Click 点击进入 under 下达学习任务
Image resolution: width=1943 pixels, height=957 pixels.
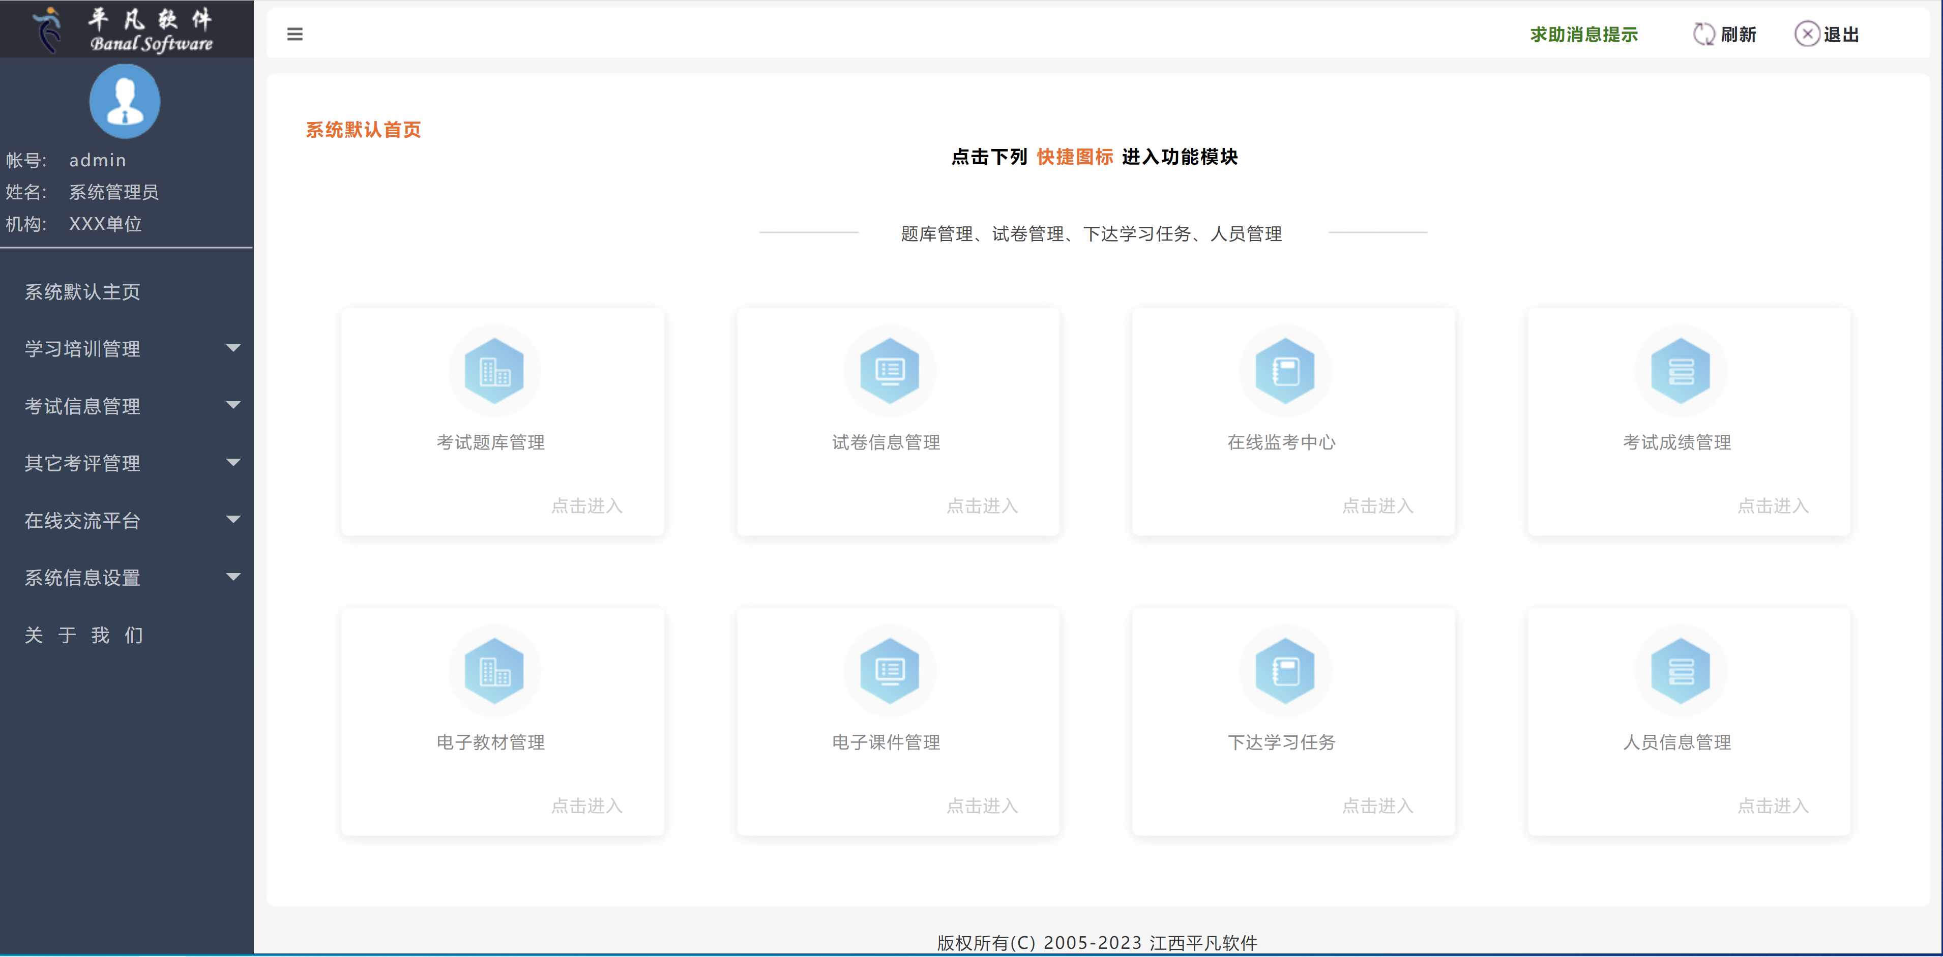(1377, 806)
